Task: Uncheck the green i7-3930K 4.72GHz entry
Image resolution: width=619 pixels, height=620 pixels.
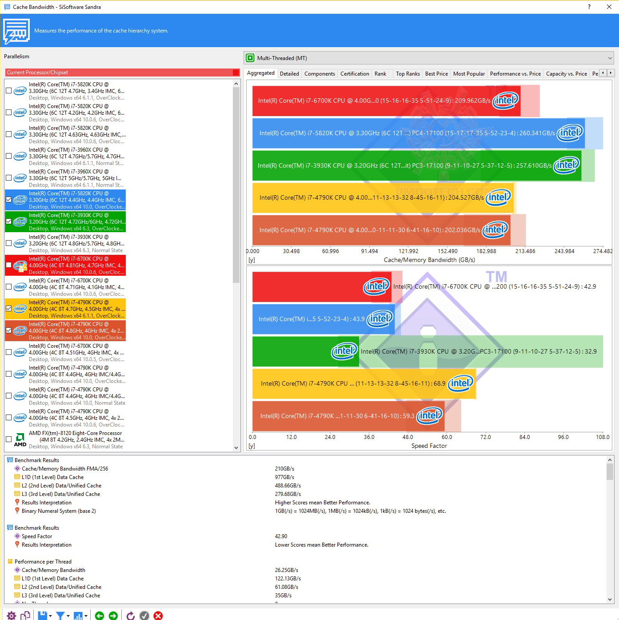Action: click(8, 221)
